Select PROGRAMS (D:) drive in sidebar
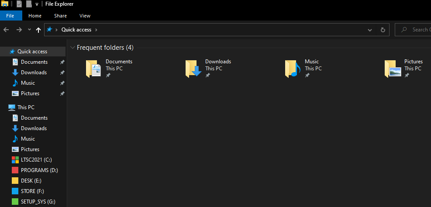The image size is (431, 207). [x=39, y=170]
